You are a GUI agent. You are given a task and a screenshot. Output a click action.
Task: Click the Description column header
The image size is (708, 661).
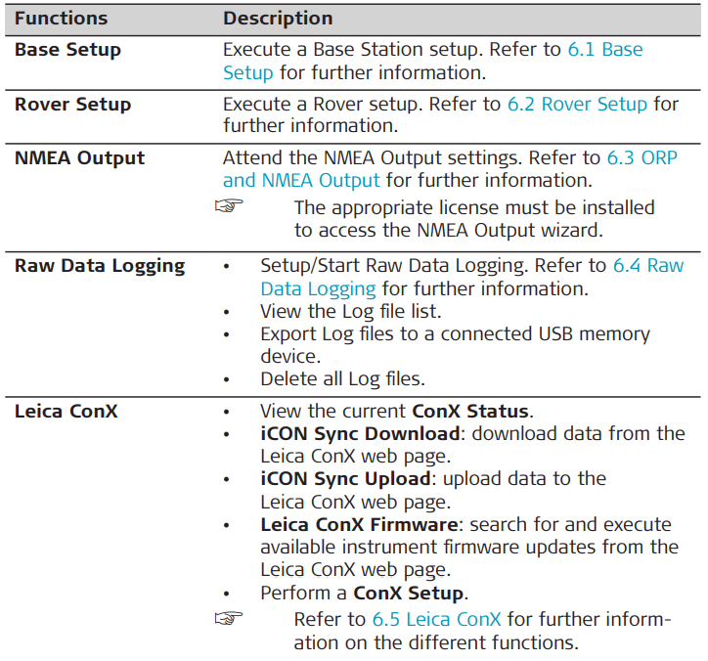(278, 19)
